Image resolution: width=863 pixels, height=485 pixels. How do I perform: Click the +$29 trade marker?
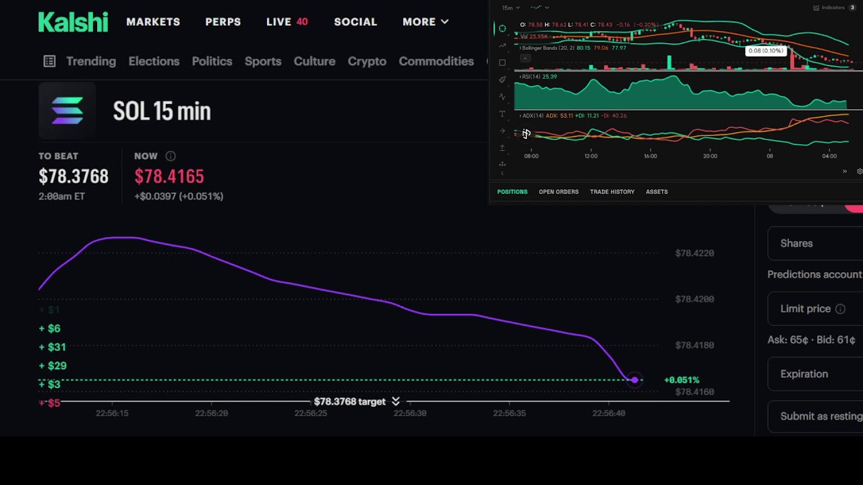[52, 366]
